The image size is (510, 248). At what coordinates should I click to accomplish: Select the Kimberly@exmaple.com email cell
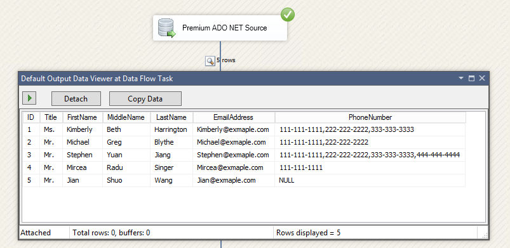(x=234, y=129)
